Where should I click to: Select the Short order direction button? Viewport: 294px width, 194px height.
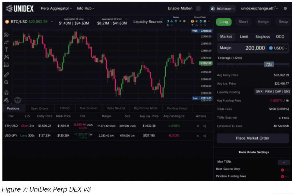coord(243,22)
